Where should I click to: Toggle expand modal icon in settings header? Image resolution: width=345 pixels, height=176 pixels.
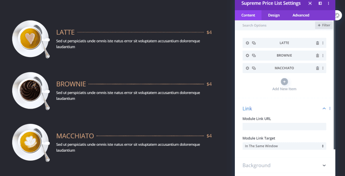(x=310, y=3)
